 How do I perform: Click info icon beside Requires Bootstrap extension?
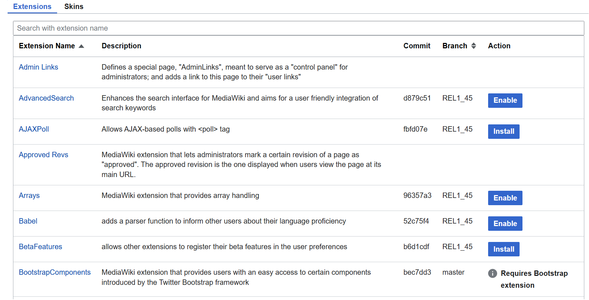(492, 273)
